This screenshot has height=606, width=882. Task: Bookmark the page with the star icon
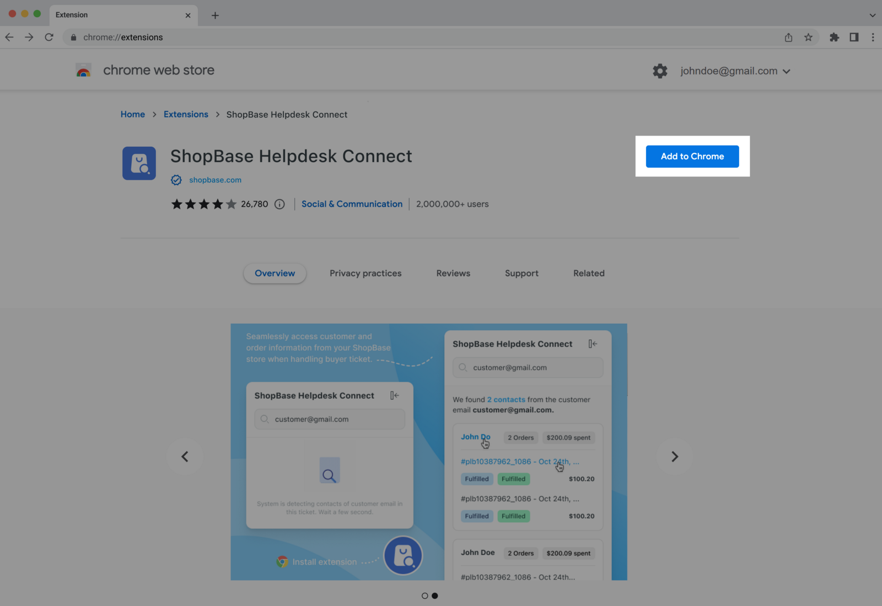coord(808,37)
